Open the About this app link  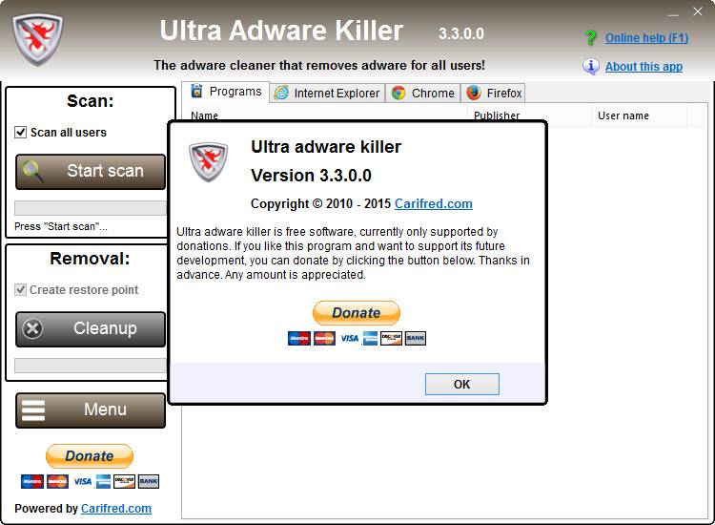tap(643, 67)
